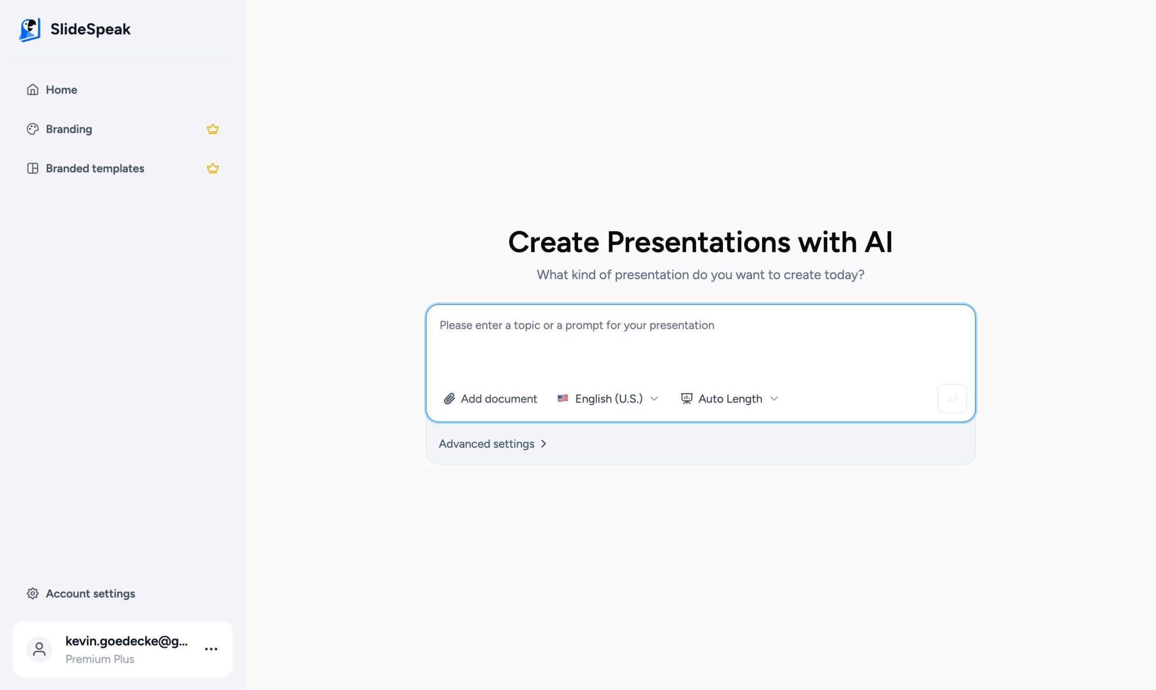Click the US flag icon in the prompt bar
This screenshot has width=1156, height=690.
563,398
